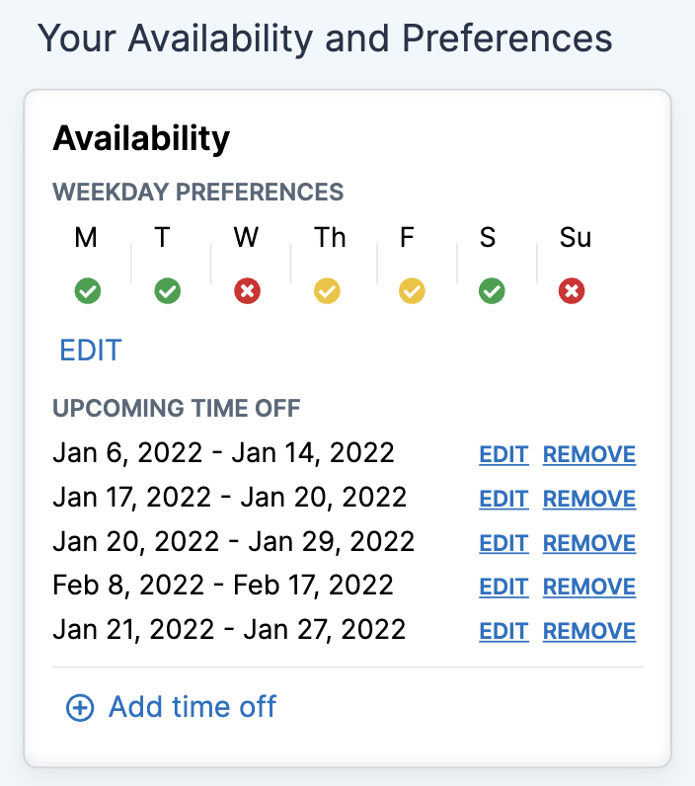Edit the Jan 6 – Jan 14 time off
Image resolution: width=695 pixels, height=786 pixels.
point(503,454)
